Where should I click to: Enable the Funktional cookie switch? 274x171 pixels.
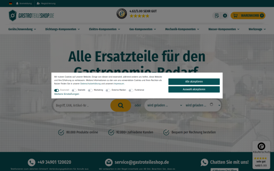point(131,90)
